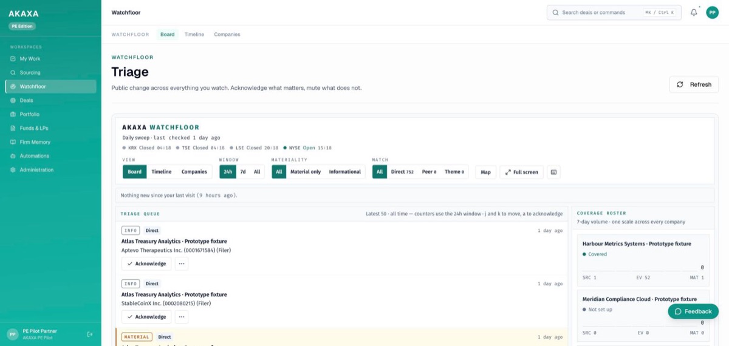Click the Automations sidebar icon
The image size is (729, 346).
(13, 156)
